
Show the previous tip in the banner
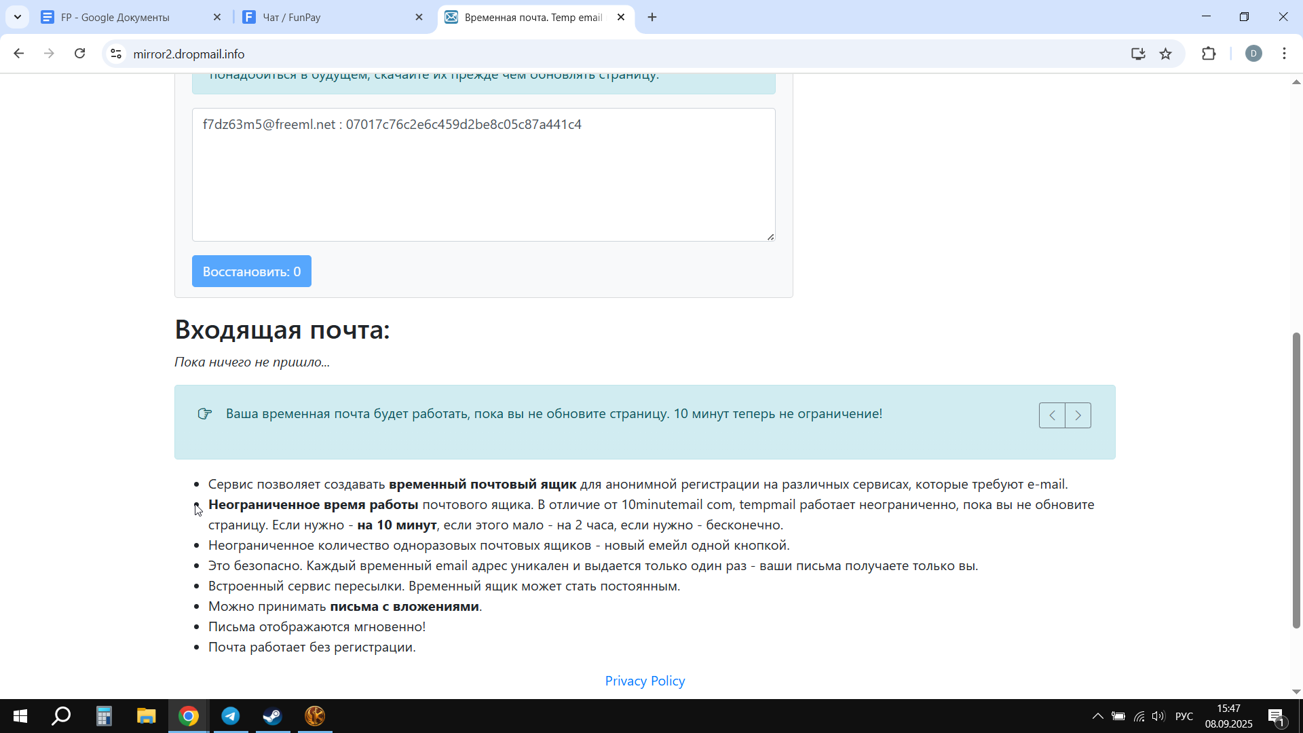pos(1052,415)
